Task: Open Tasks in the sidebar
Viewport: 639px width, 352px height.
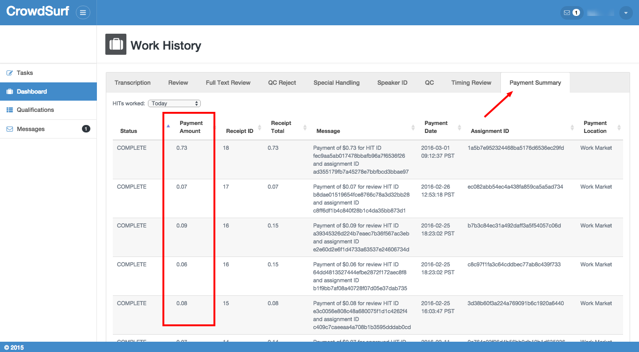Action: click(48, 73)
